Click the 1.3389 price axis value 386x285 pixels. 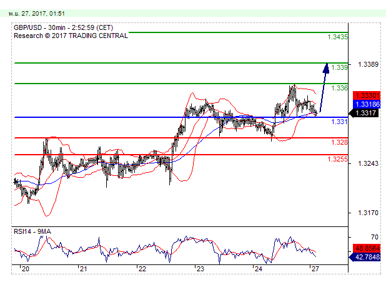pyautogui.click(x=368, y=64)
